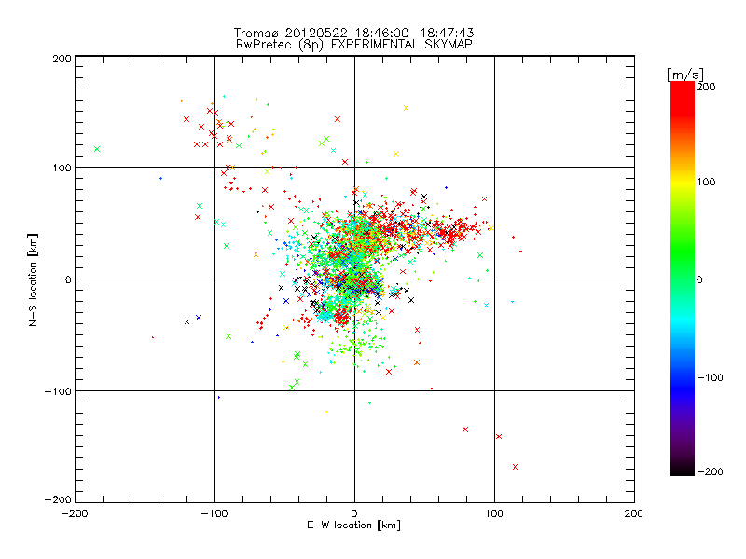Click the y-axis tick label '0'
Screen dimensions: 746x559
click(68, 279)
